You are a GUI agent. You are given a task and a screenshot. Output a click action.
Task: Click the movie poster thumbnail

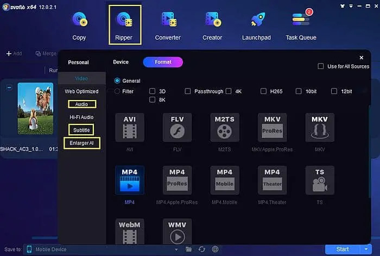click(x=35, y=109)
